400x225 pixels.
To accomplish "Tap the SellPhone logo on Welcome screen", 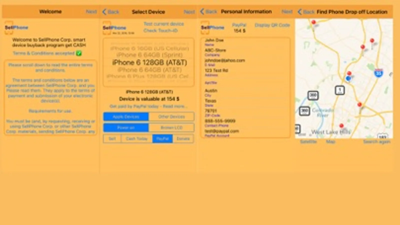I will click(17, 27).
